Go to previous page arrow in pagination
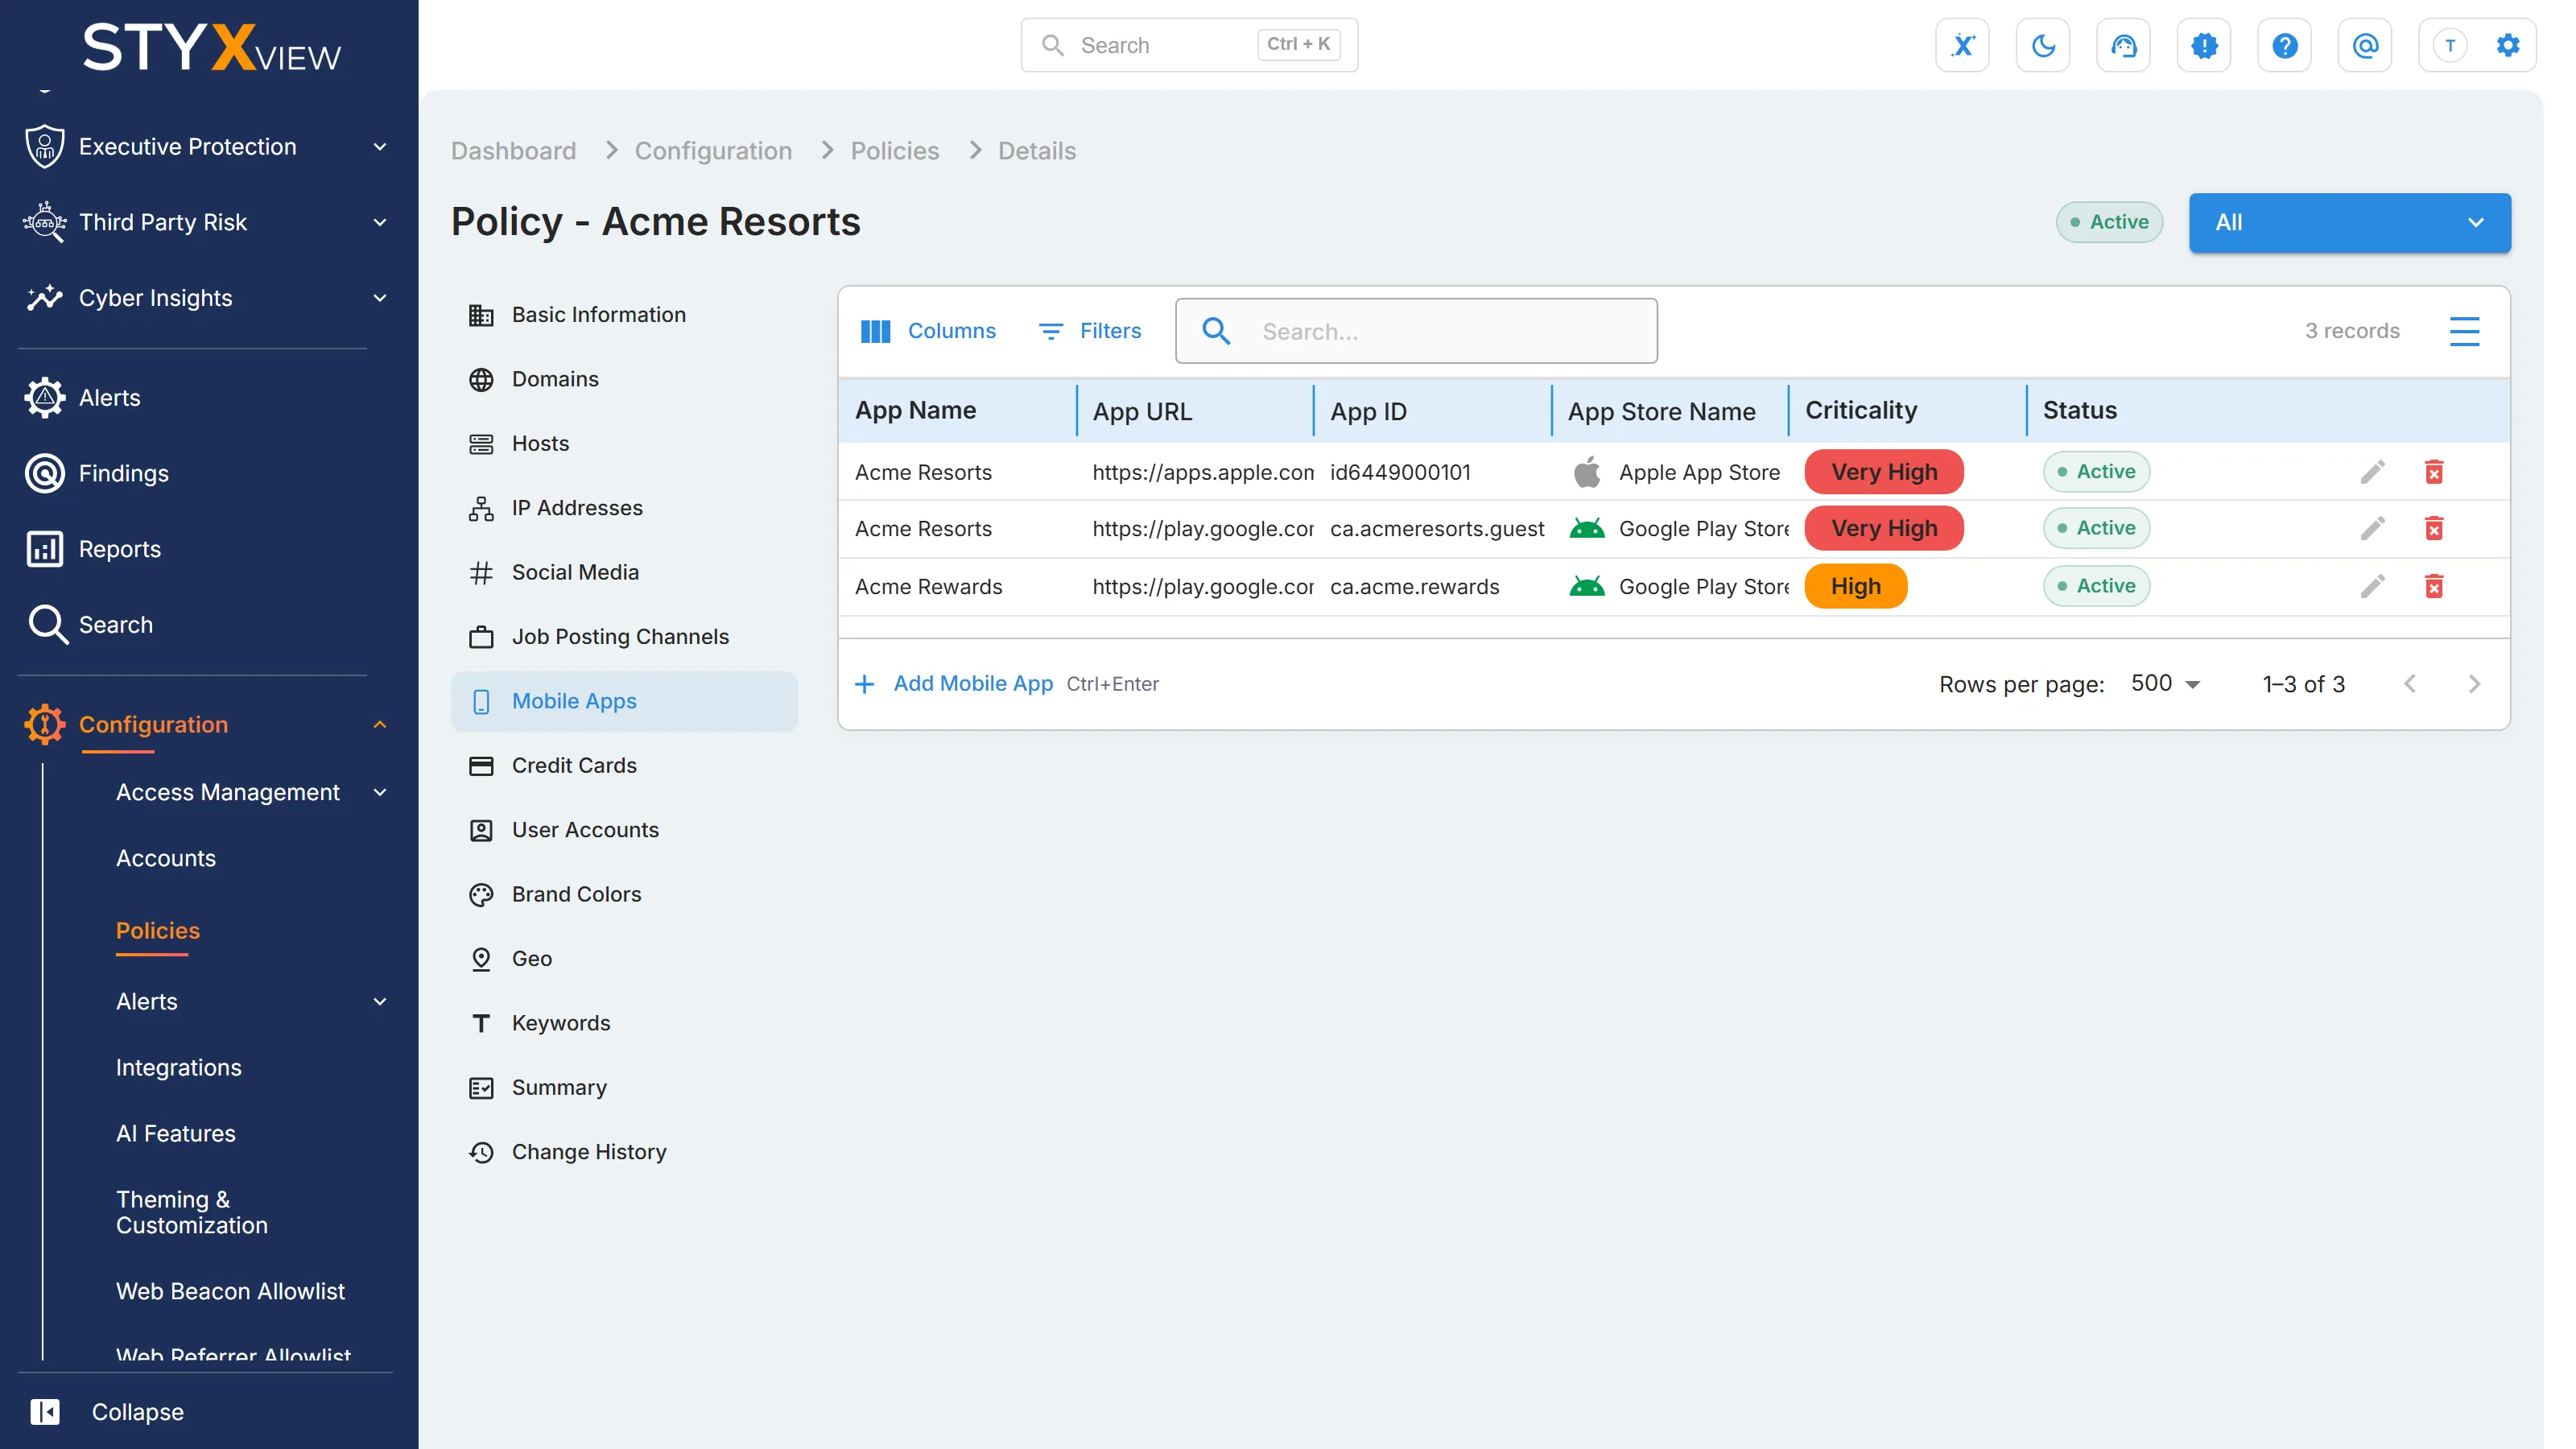Image resolution: width=2576 pixels, height=1449 pixels. [x=2410, y=684]
